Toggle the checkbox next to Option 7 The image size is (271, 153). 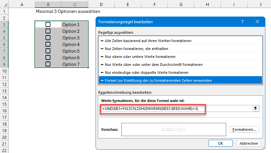48,64
